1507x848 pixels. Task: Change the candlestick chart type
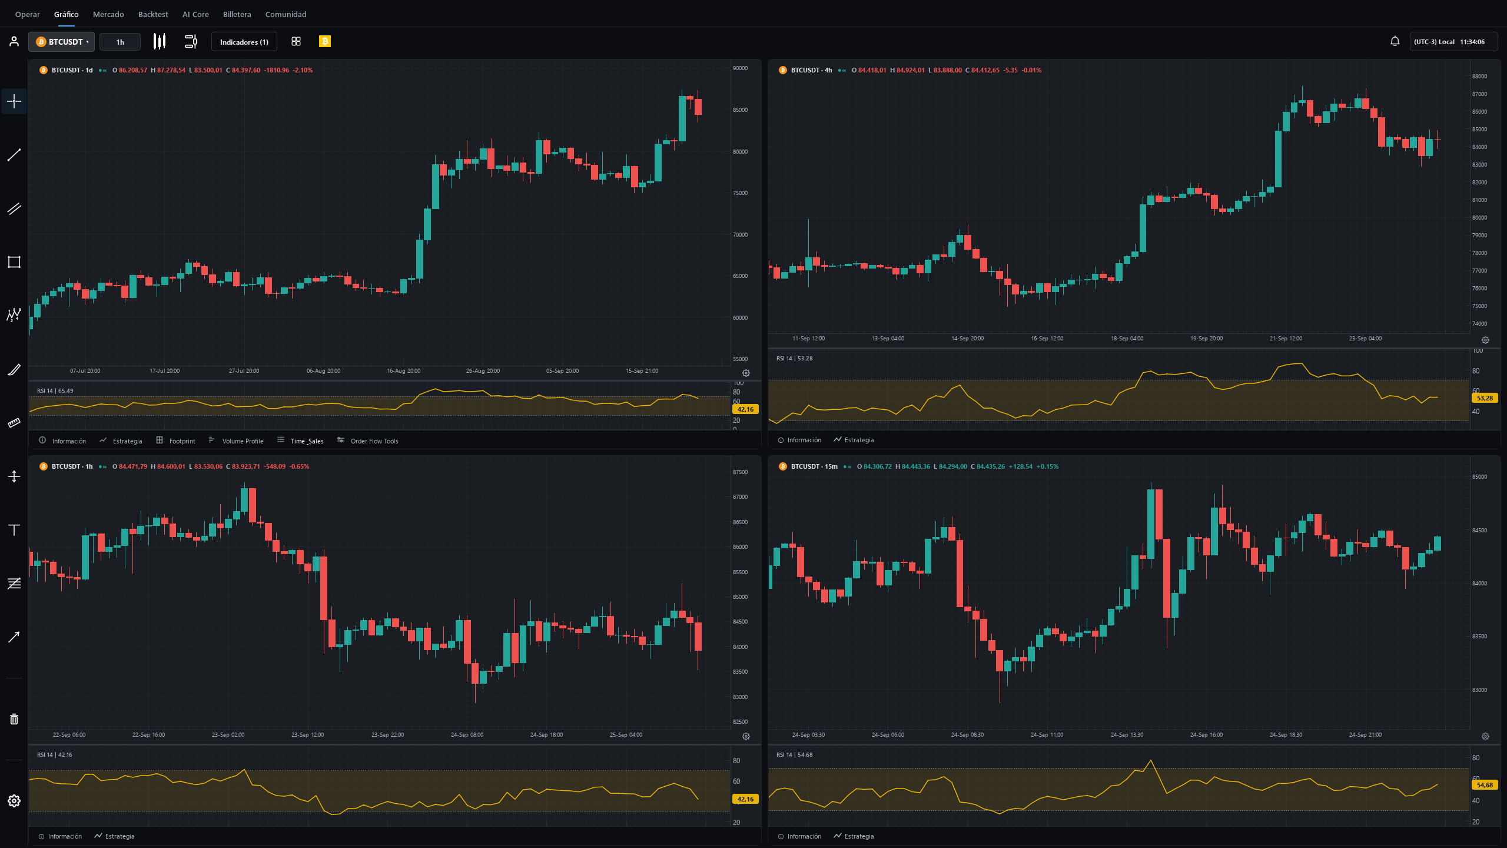tap(160, 41)
